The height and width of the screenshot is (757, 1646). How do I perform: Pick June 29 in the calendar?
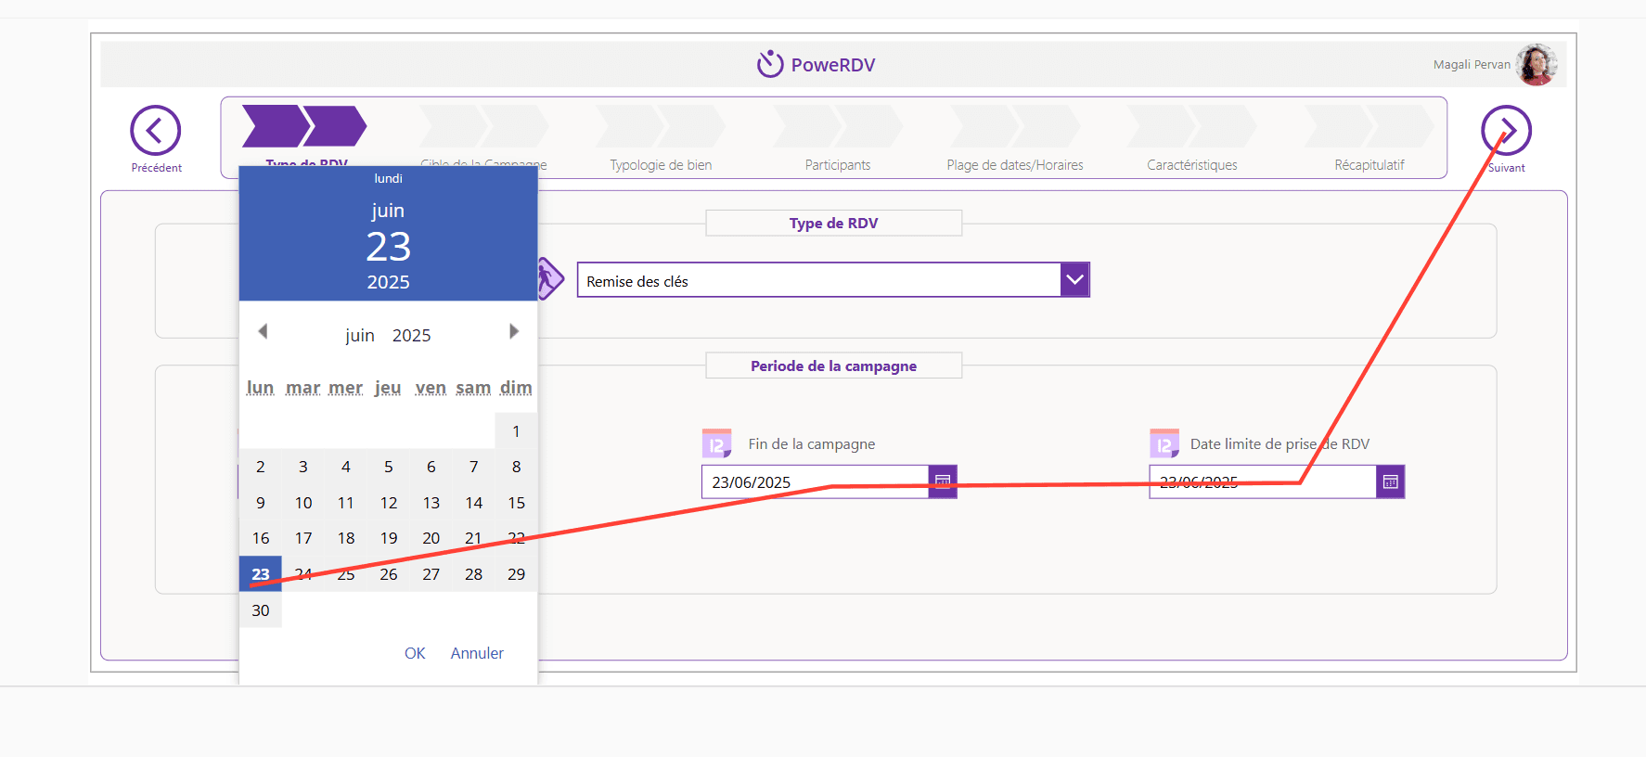pyautogui.click(x=516, y=574)
